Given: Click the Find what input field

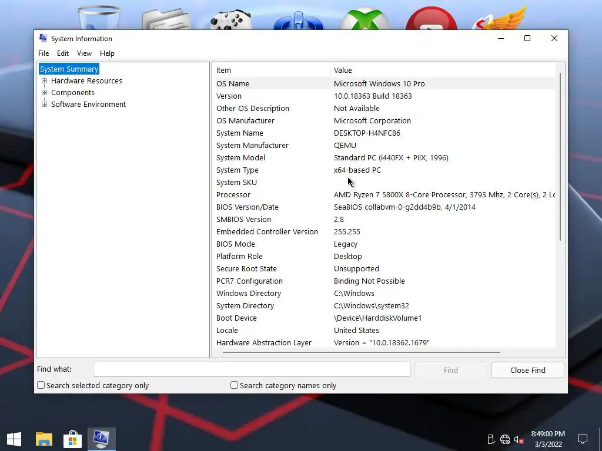Looking at the screenshot, I should [x=252, y=369].
